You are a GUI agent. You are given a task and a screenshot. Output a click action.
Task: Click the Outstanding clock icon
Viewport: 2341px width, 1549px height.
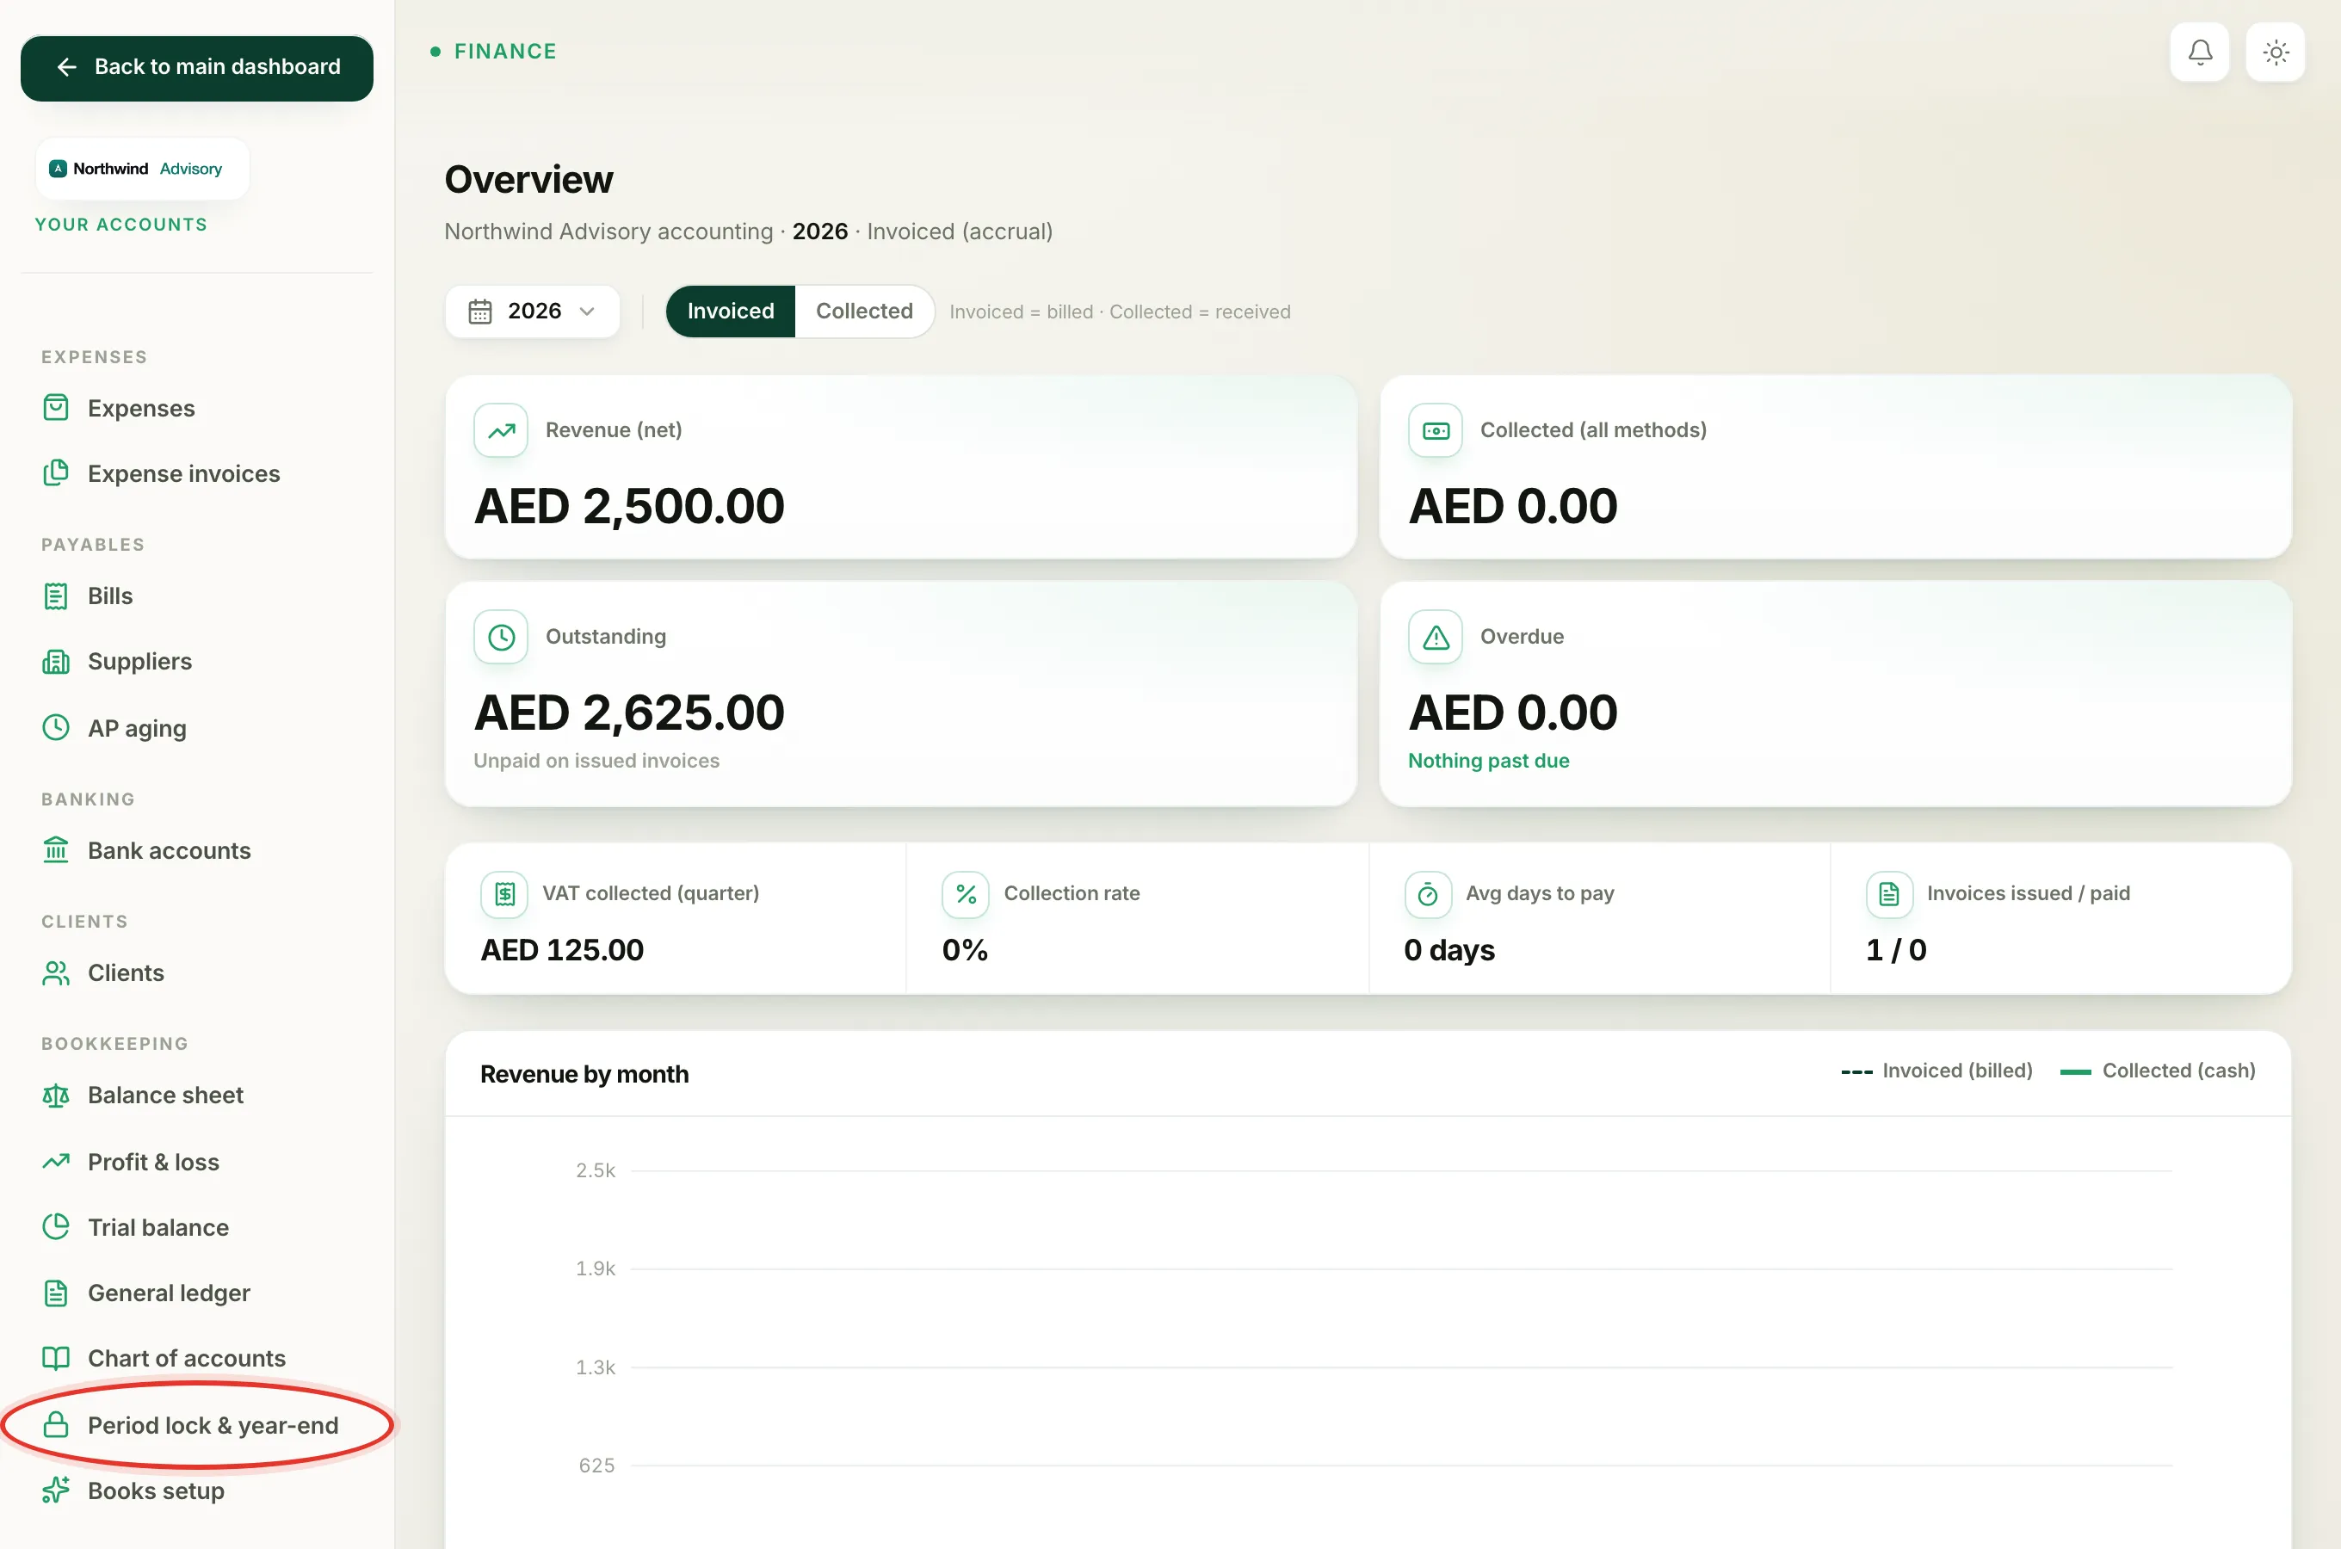tap(501, 637)
